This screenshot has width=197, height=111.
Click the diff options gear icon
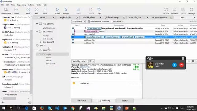click(193, 61)
